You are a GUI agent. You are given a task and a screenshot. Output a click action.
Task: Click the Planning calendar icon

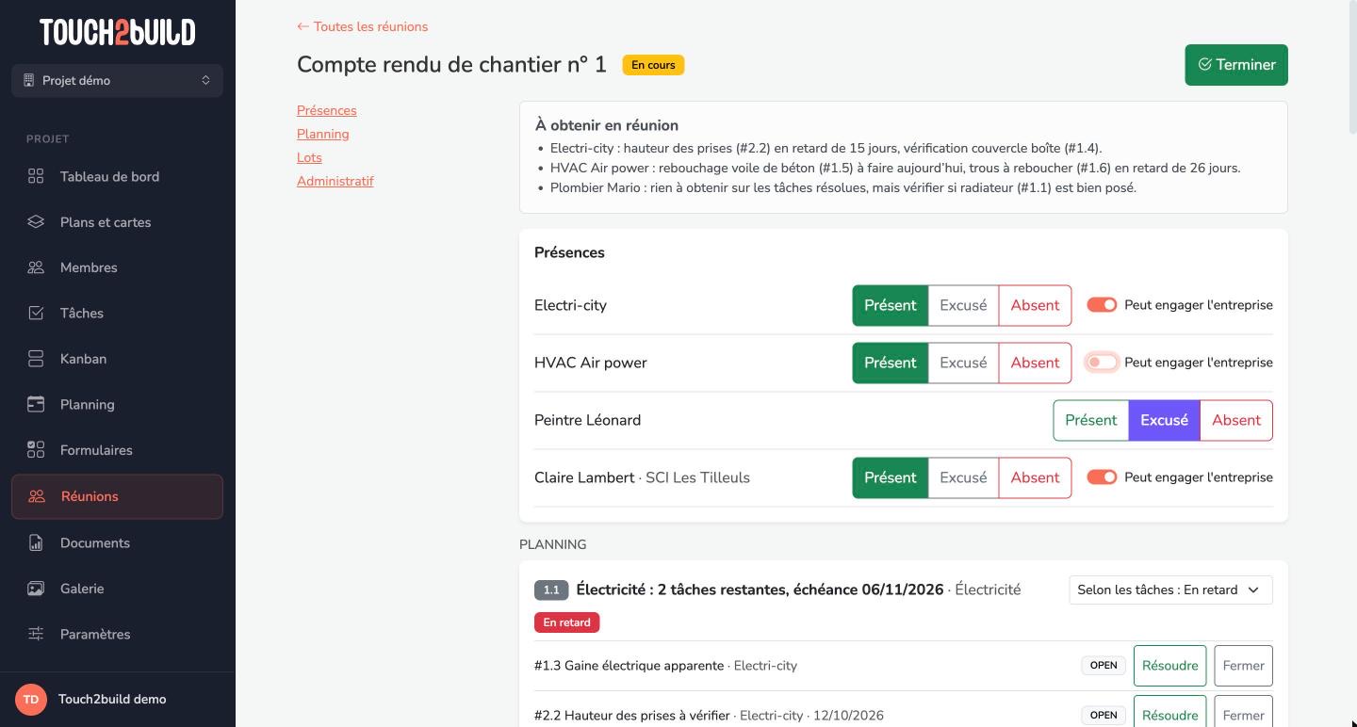(x=36, y=404)
